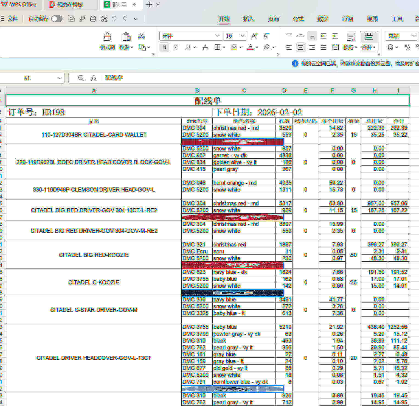Click the insert function fx icon
This screenshot has width=419, height=406.
(x=94, y=78)
